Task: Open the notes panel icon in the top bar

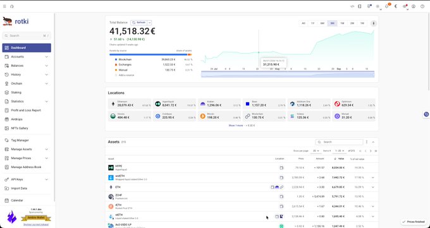Action: 360,6
